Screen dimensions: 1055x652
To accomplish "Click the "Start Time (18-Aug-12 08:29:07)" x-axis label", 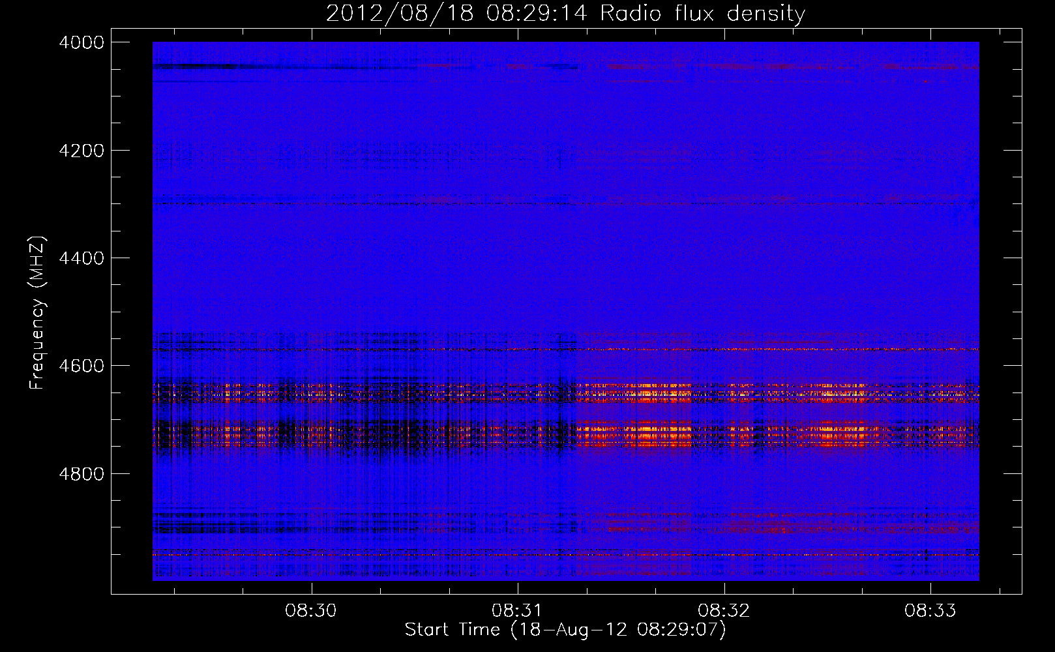I will (565, 630).
